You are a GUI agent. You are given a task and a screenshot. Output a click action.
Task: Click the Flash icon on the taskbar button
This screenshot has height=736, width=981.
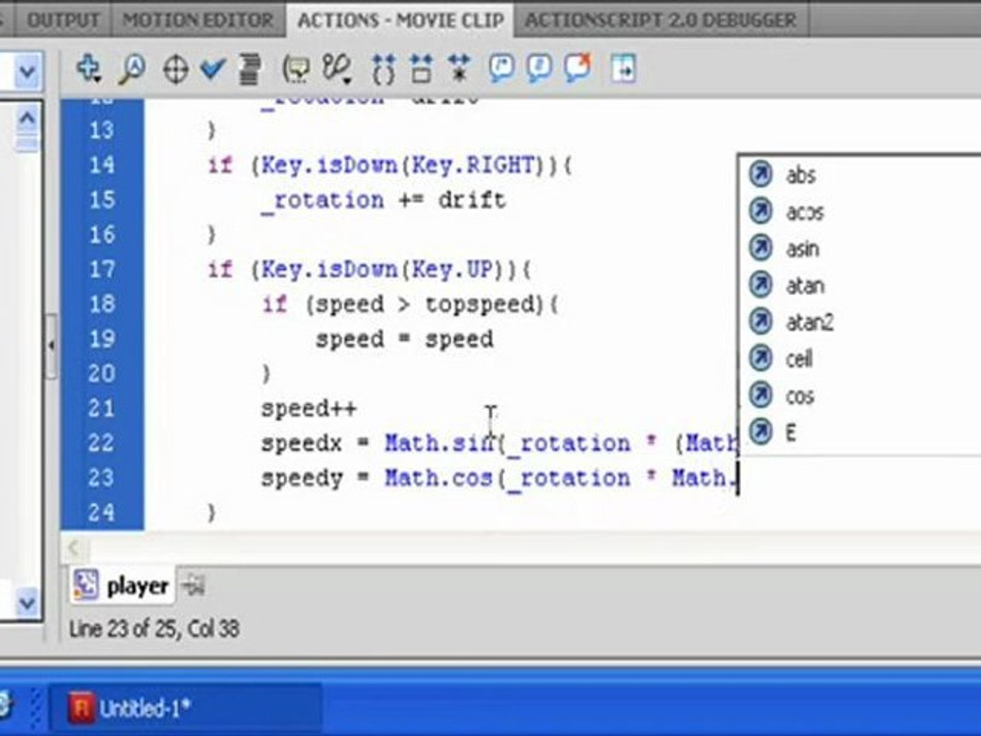(x=81, y=707)
